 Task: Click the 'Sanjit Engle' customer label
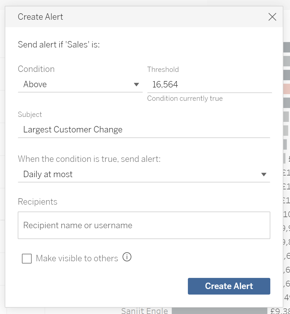pos(145,311)
